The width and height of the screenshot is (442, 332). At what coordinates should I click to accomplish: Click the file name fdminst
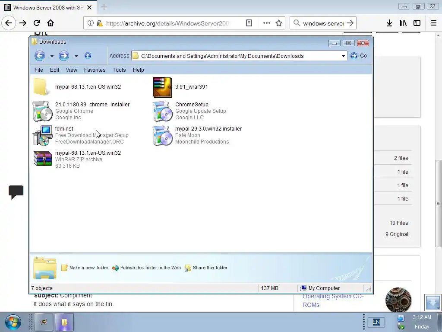64,129
